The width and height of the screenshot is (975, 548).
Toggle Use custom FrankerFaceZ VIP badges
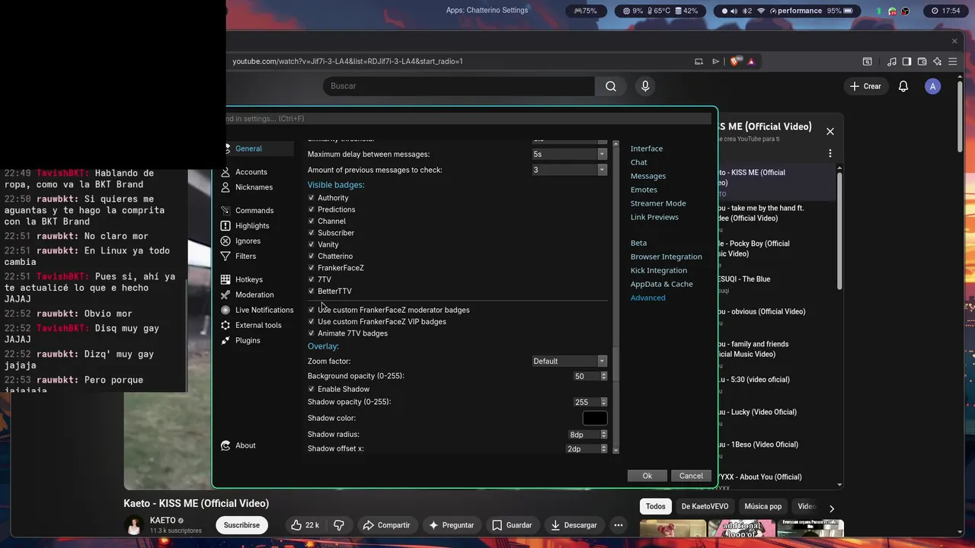pos(311,322)
